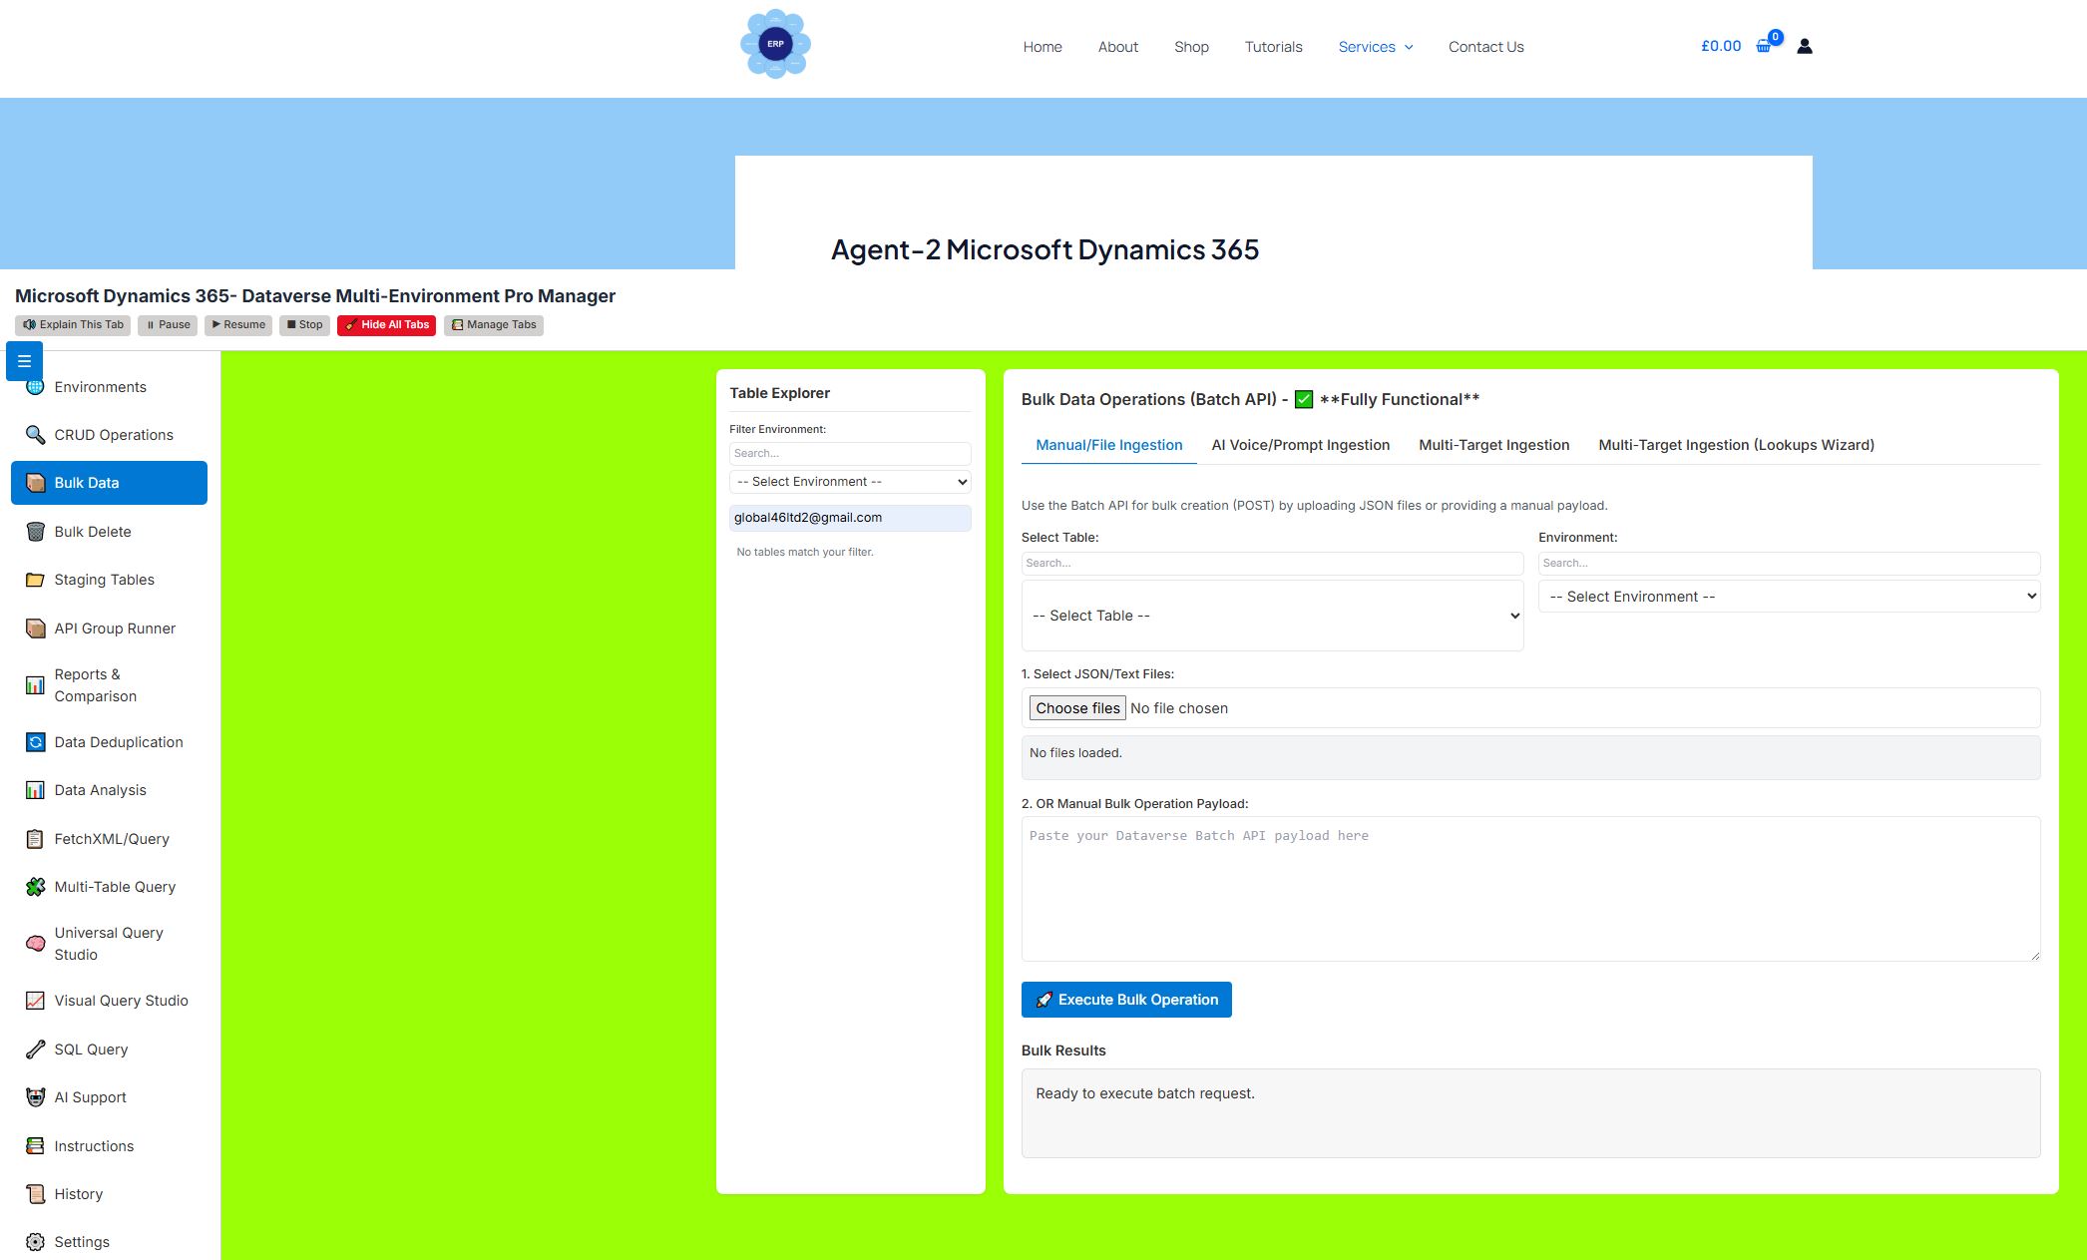Select CRUD Operations from the sidebar
2087x1260 pixels.
(x=113, y=434)
